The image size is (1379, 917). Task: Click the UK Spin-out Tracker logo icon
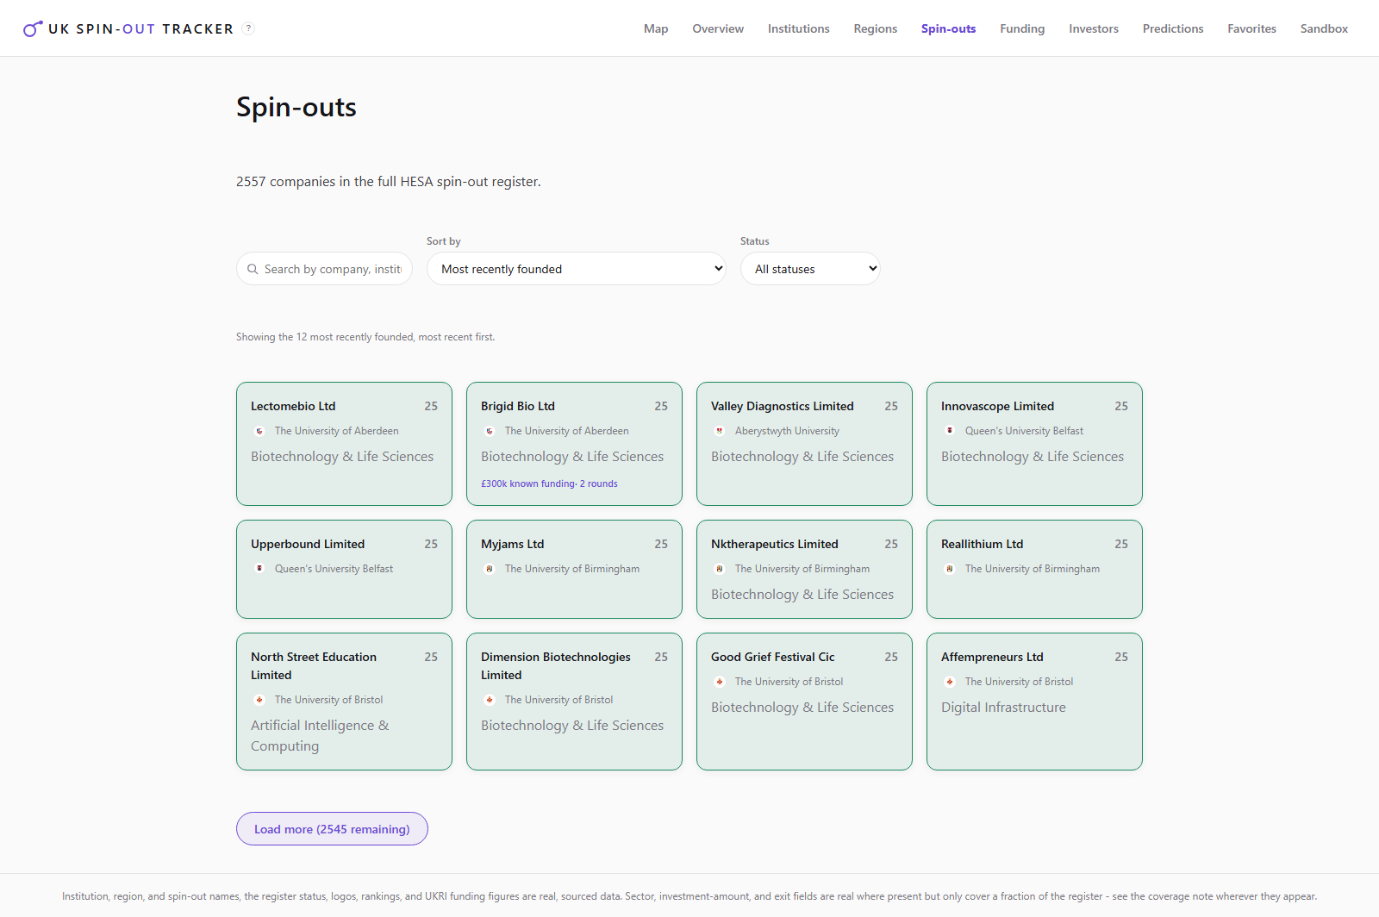click(x=33, y=29)
